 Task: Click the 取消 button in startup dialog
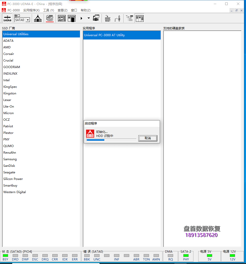(148, 138)
